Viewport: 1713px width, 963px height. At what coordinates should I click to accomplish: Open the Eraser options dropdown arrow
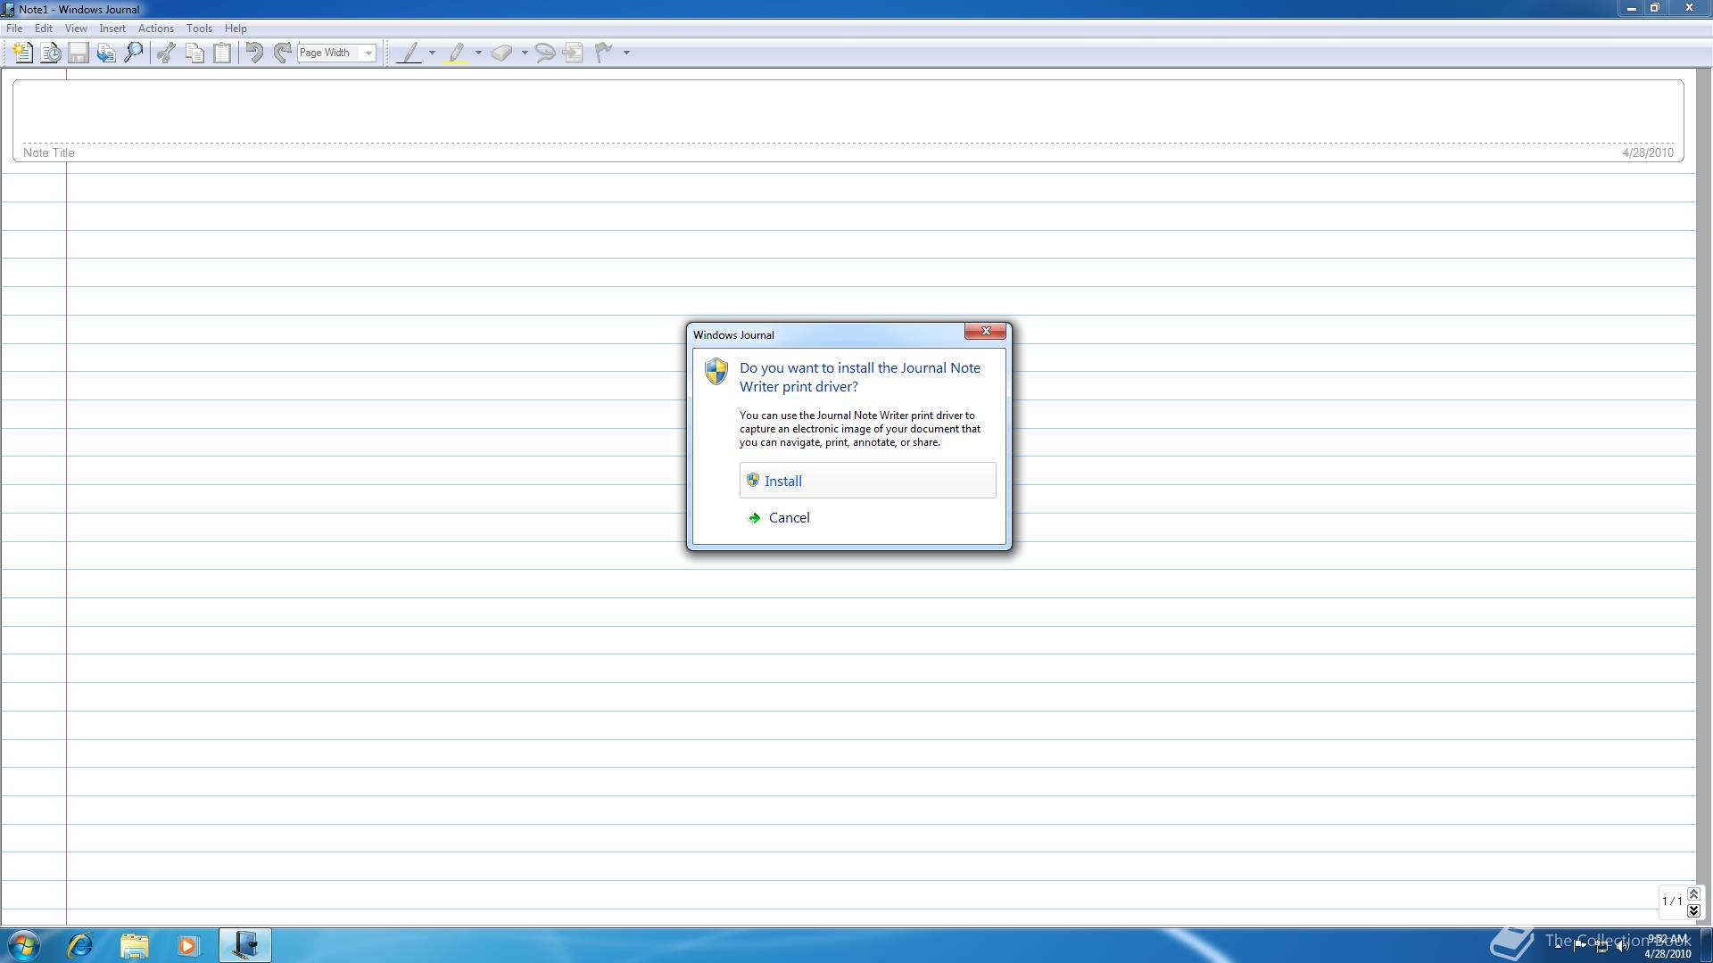525,53
